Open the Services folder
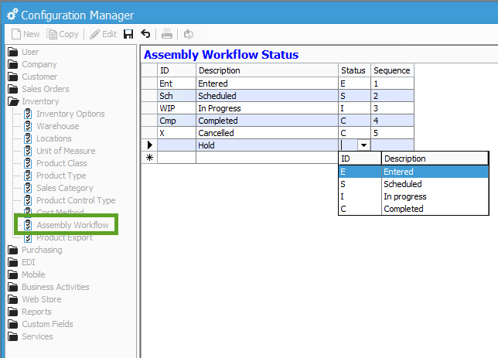The height and width of the screenshot is (358, 498). (x=30, y=336)
